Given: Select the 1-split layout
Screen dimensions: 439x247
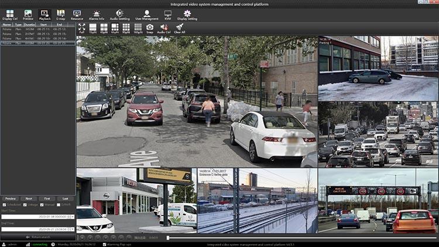Looking at the screenshot, I should 92,28.
